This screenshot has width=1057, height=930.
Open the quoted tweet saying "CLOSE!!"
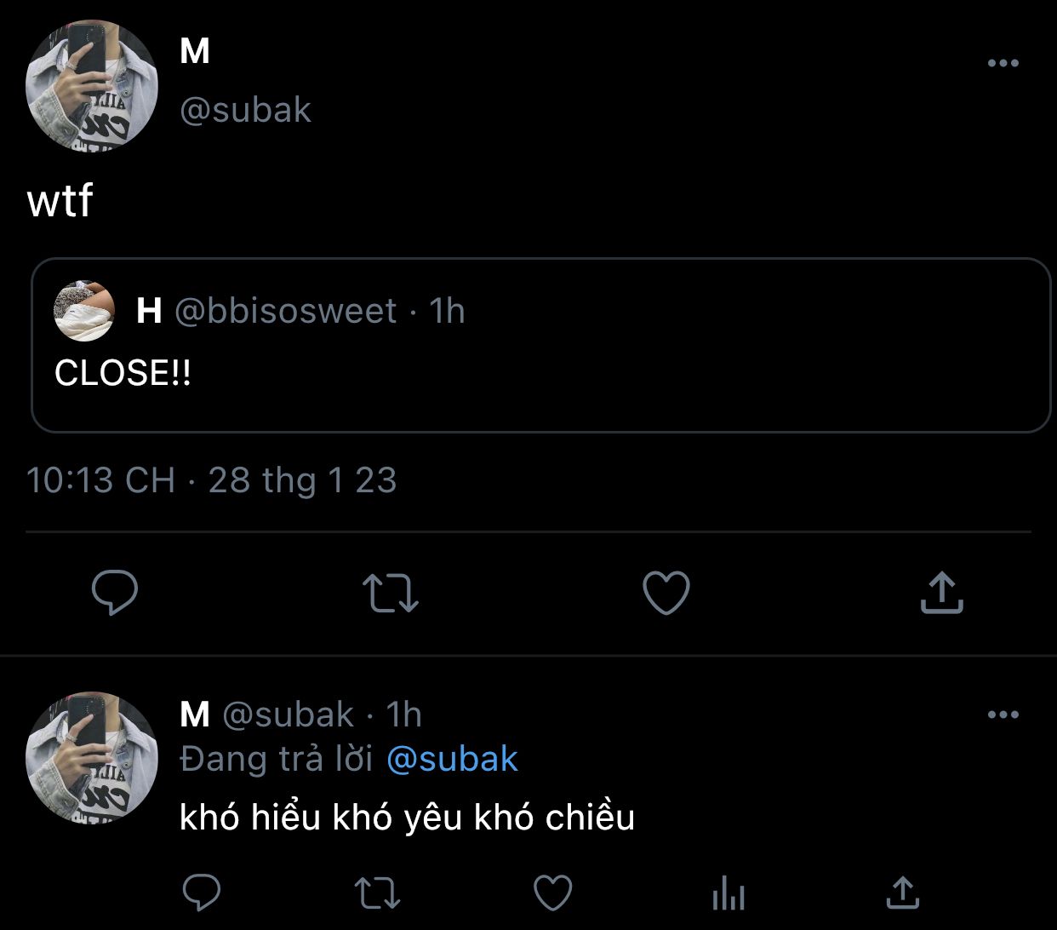(x=541, y=373)
